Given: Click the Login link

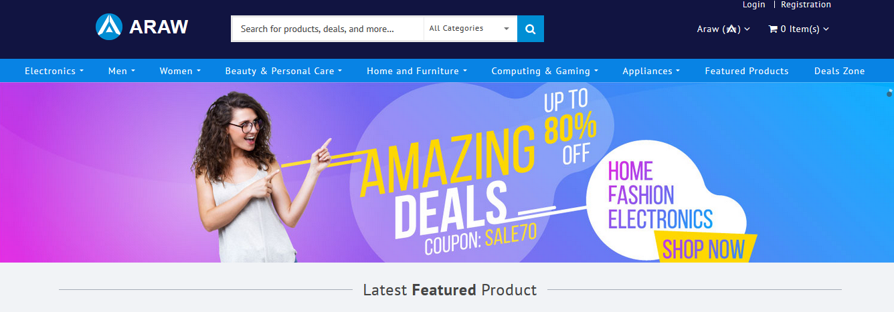Looking at the screenshot, I should tap(753, 5).
